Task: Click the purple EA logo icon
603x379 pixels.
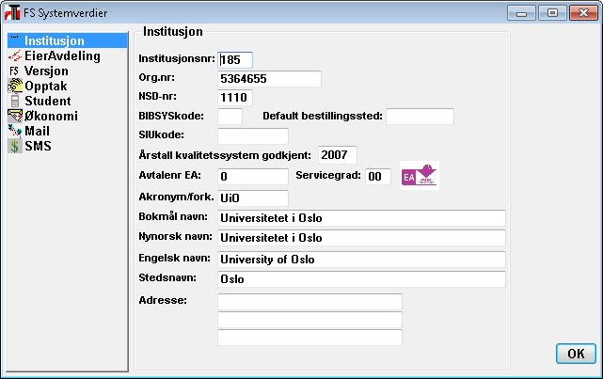Action: [x=420, y=175]
